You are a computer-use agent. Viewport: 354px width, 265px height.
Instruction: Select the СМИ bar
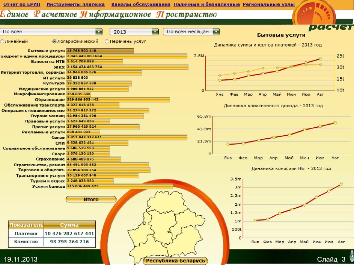[x=97, y=143]
